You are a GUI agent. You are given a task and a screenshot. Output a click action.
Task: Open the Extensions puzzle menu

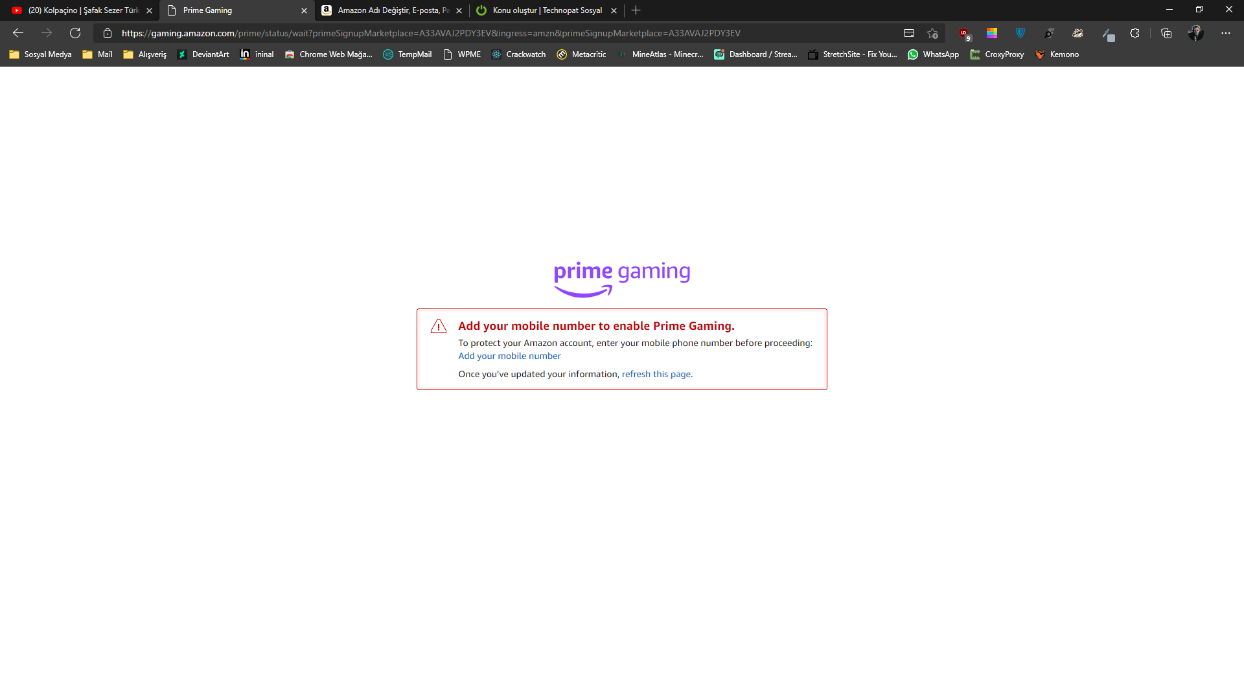pos(1135,33)
